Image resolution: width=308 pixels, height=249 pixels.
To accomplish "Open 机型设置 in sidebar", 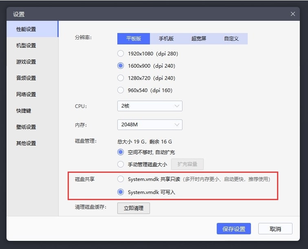I will (26, 46).
